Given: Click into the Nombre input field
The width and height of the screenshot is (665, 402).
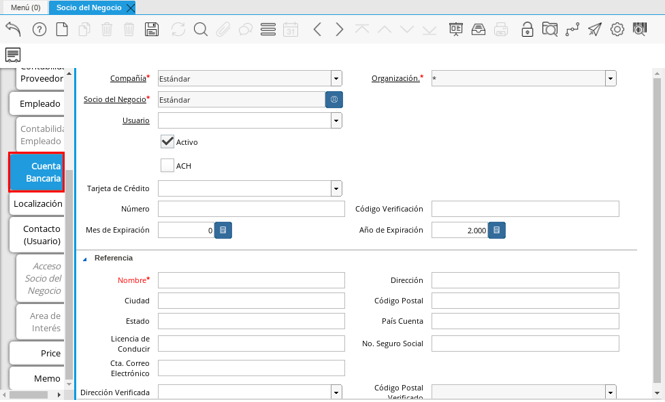Looking at the screenshot, I should pyautogui.click(x=251, y=280).
